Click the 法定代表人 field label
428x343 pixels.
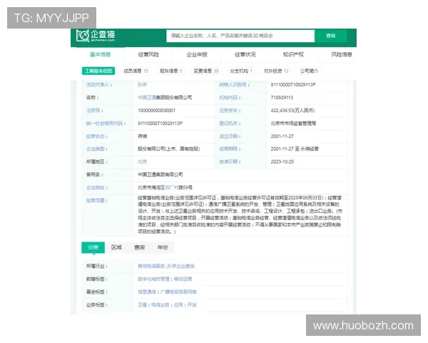(x=99, y=85)
